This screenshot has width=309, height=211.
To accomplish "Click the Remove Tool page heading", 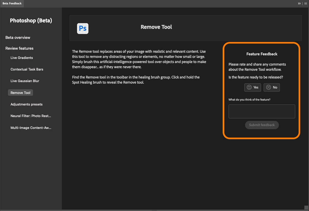I will pyautogui.click(x=156, y=27).
